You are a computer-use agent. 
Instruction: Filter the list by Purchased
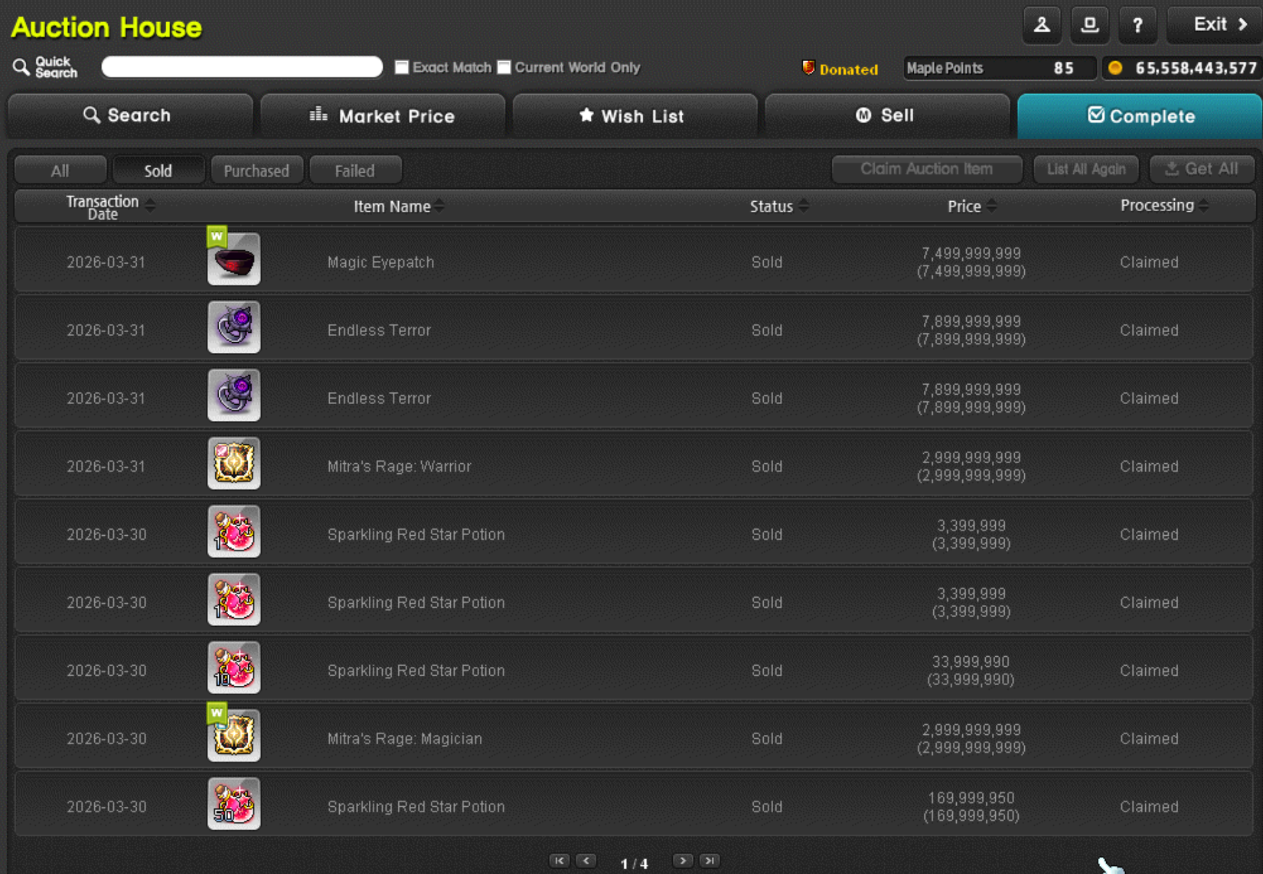256,170
